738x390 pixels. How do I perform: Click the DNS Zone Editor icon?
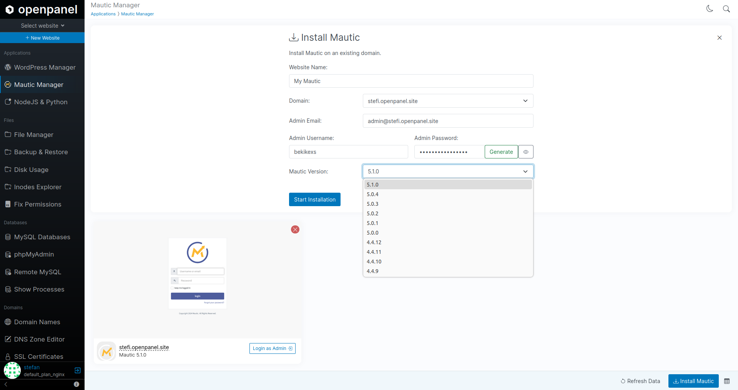point(8,339)
